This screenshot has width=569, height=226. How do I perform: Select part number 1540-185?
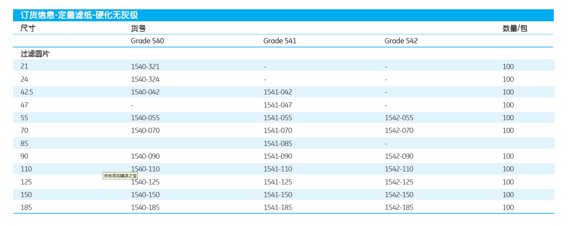[x=145, y=207]
